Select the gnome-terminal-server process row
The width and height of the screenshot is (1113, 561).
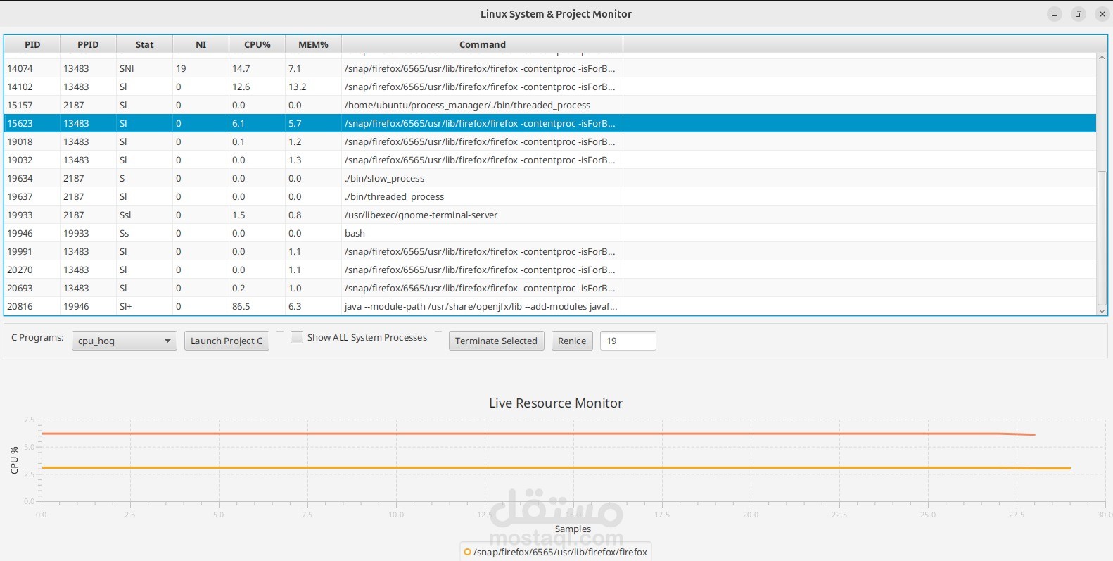tap(550, 215)
